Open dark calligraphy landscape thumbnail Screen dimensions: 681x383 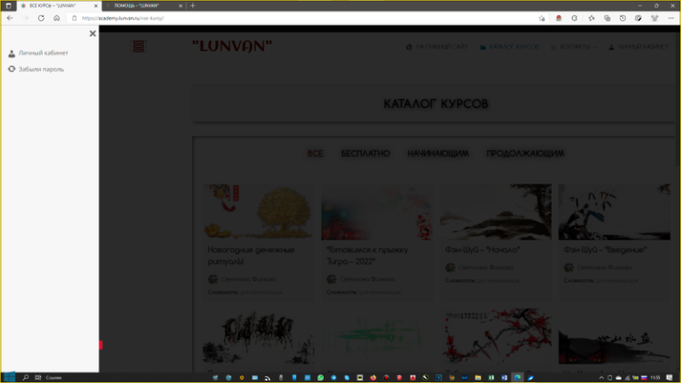(x=614, y=337)
